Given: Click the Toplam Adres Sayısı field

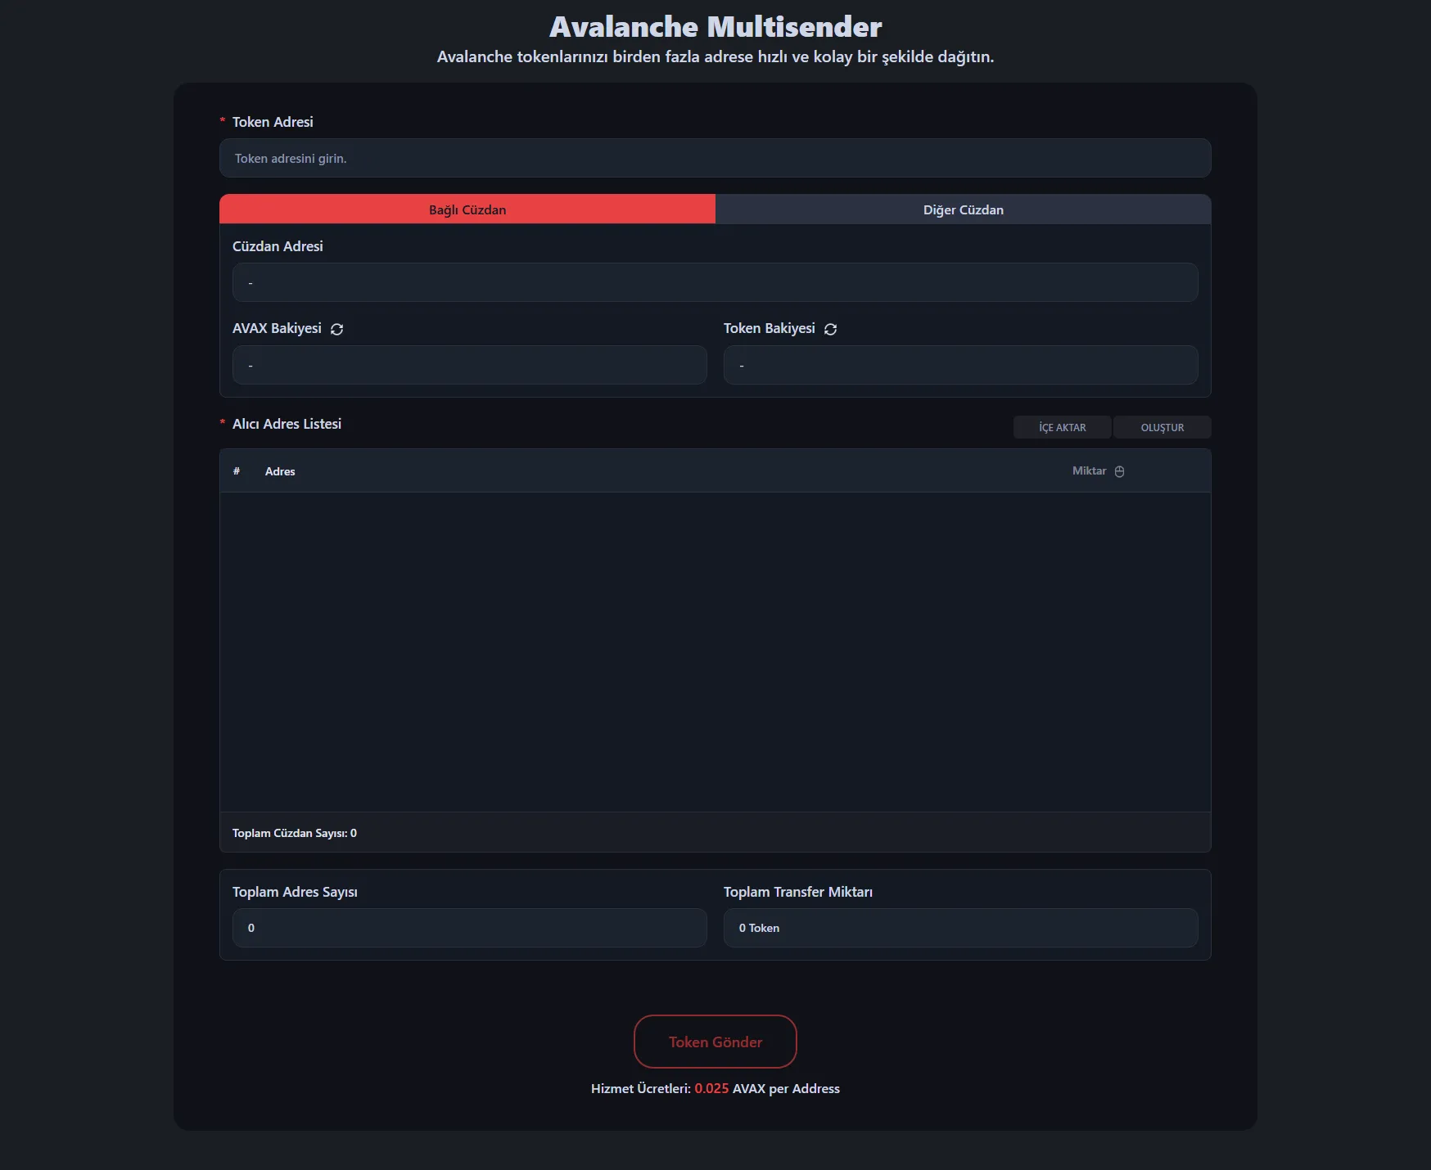Looking at the screenshot, I should [x=469, y=928].
